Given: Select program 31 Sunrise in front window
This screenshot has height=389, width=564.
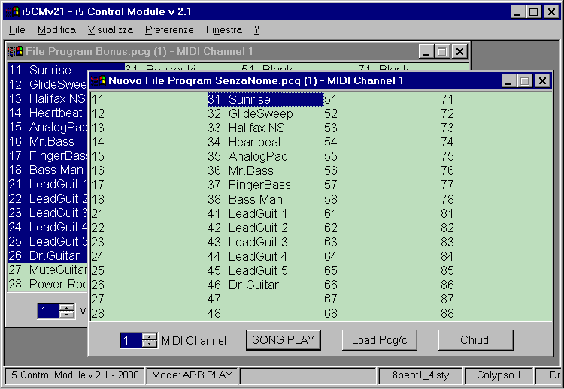Looking at the screenshot, I should coord(256,99).
